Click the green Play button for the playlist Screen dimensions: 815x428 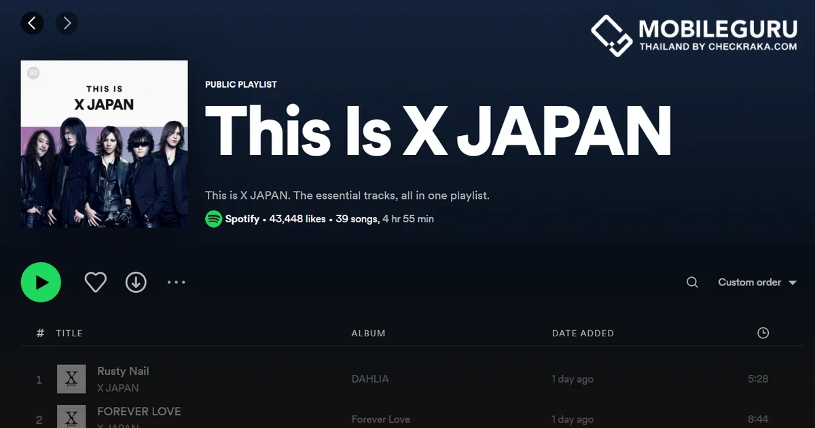tap(41, 282)
